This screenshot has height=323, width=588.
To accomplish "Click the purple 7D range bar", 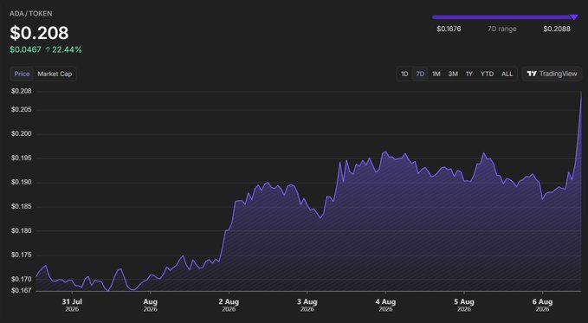I will tap(502, 17).
